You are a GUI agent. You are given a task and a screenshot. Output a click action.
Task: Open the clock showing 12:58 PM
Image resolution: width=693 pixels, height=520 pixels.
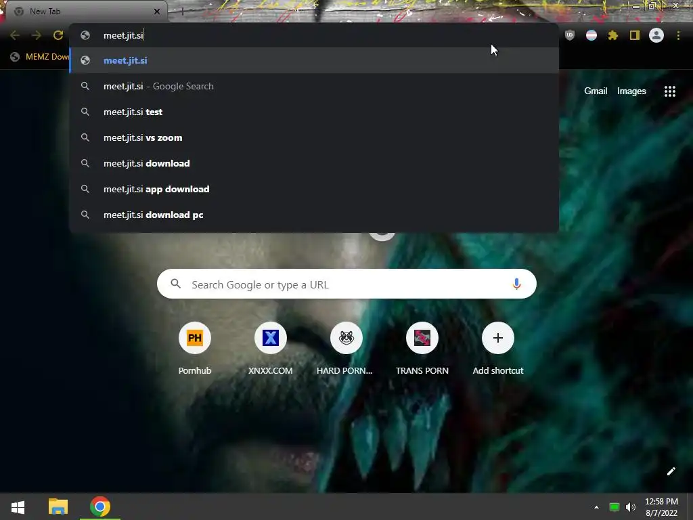[x=661, y=507]
